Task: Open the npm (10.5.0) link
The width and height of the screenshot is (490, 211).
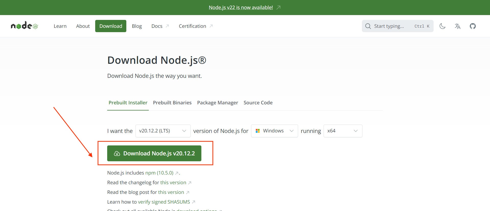Action: click(x=159, y=173)
